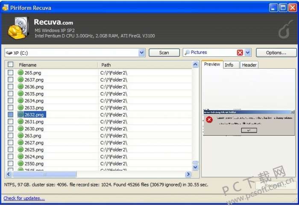This screenshot has height=206, width=299.
Task: Click the status icon for selected 2632.png
Action: coord(21,114)
